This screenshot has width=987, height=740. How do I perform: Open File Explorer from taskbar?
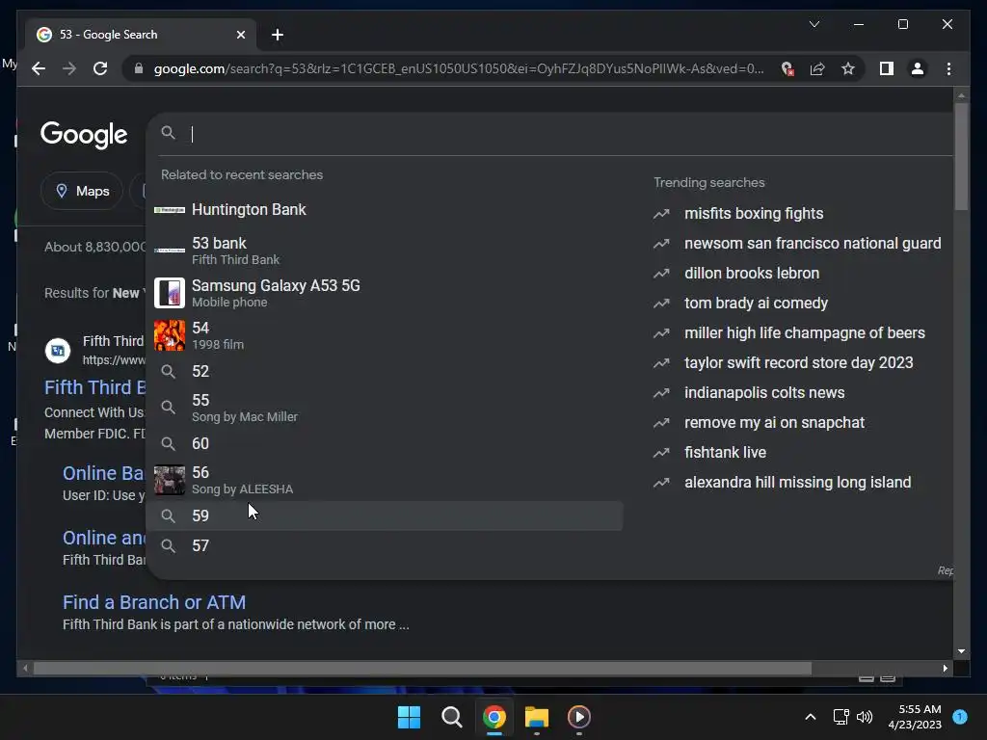coord(537,717)
